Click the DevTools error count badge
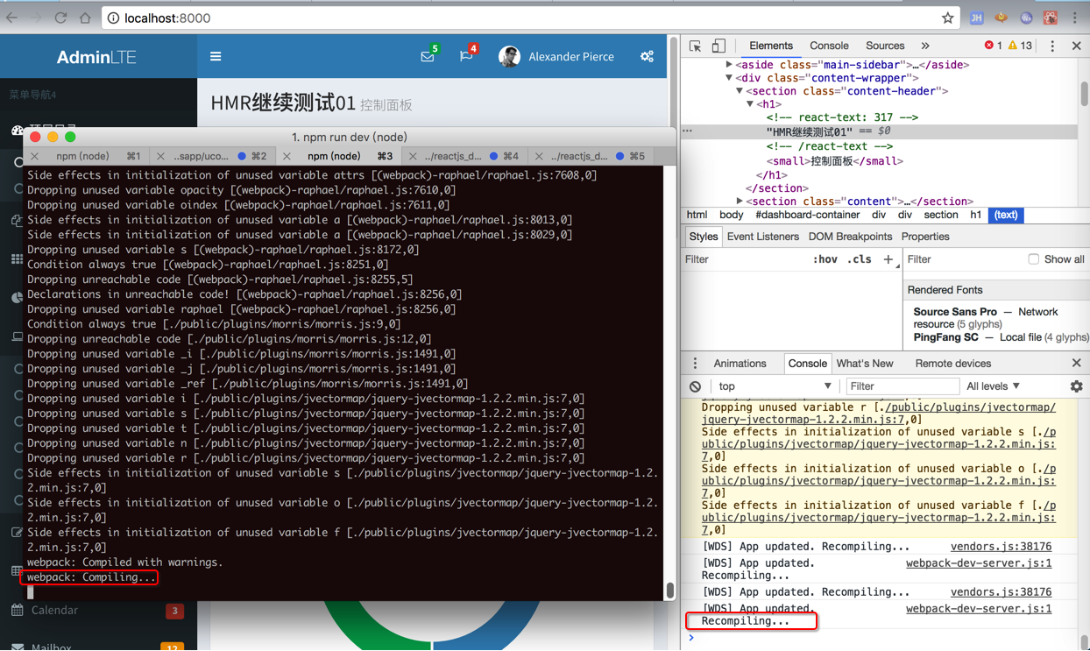 pos(994,46)
